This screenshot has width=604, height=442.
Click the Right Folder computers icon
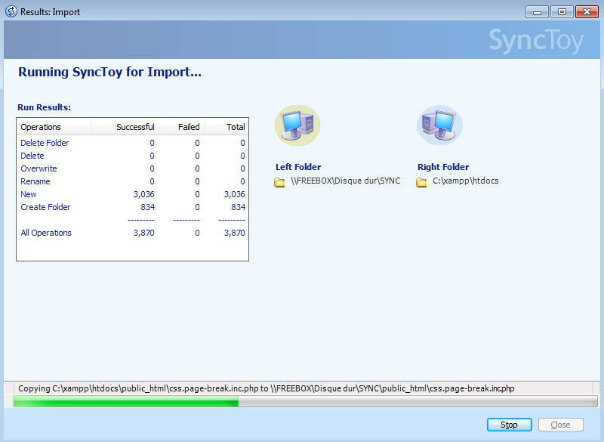click(x=439, y=125)
